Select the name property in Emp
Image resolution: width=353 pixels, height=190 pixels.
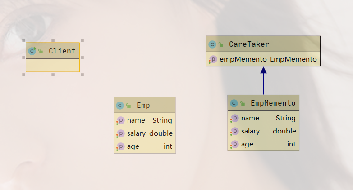136,120
